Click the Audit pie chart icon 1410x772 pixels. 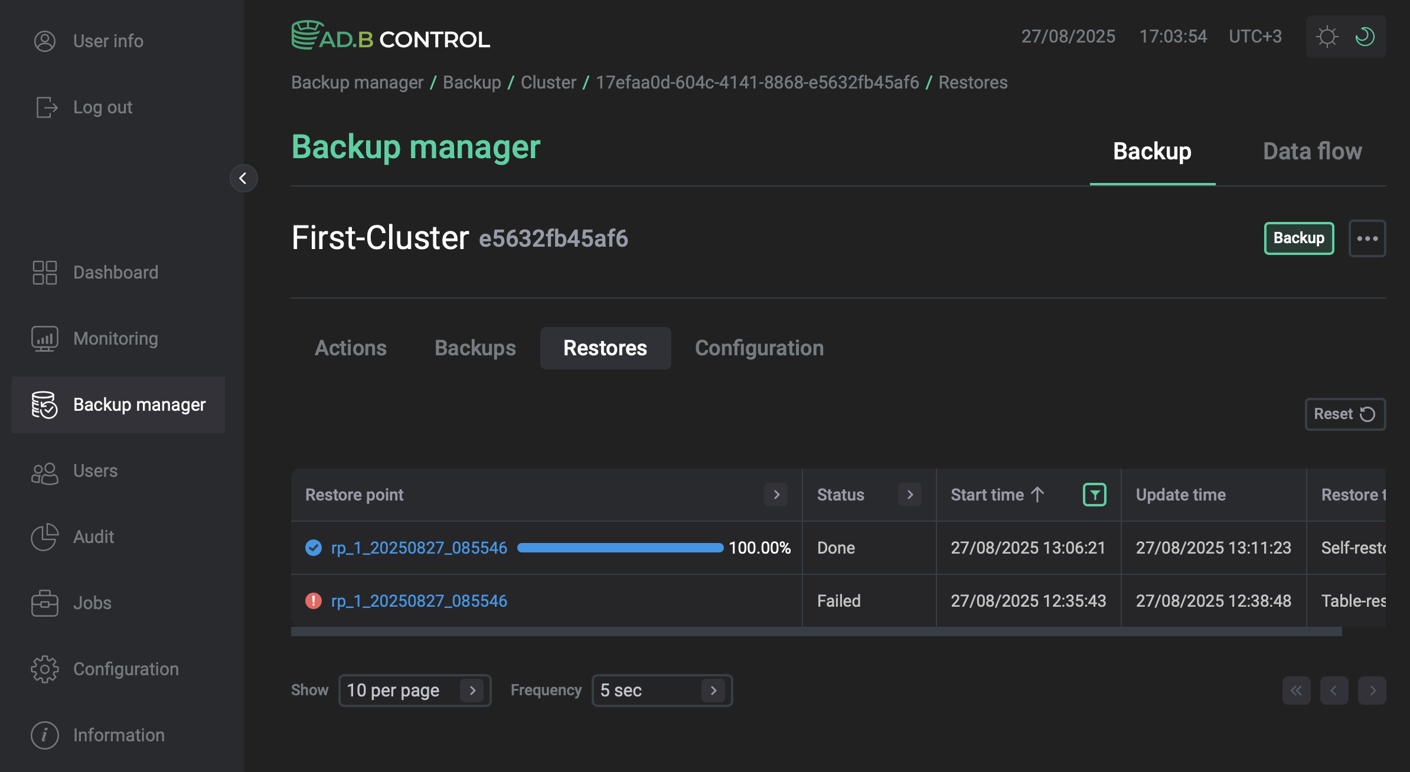(45, 537)
